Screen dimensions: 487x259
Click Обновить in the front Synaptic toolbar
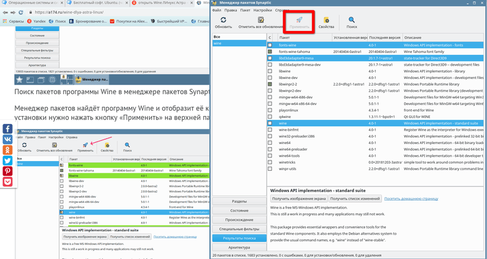(223, 22)
